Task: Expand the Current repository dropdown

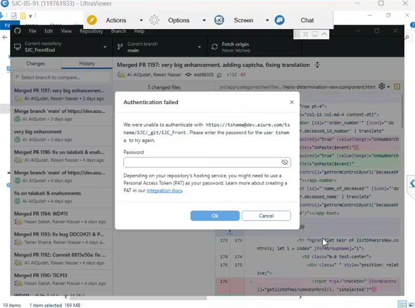Action: (105, 47)
